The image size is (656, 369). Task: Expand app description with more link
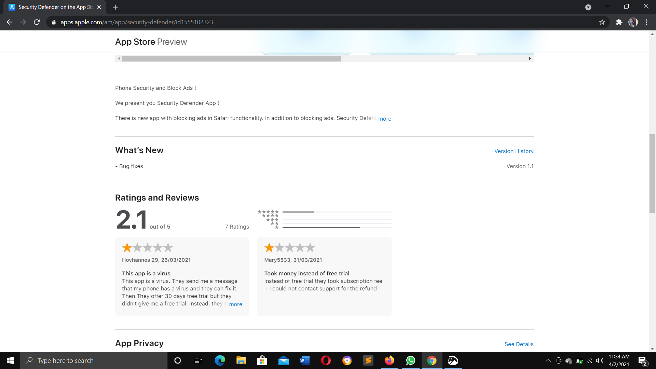(384, 119)
